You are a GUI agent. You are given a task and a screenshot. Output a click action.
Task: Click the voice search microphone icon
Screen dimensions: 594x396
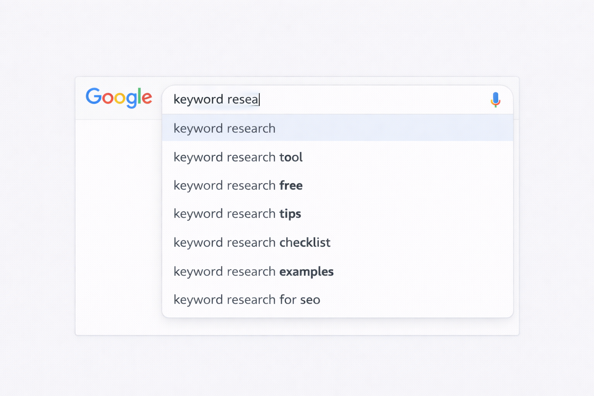[495, 99]
